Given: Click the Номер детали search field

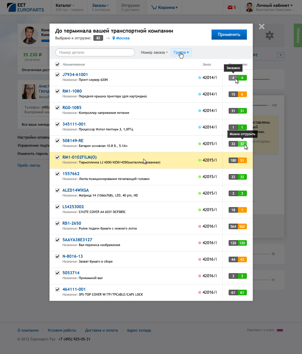Looking at the screenshot, I should coord(95,53).
